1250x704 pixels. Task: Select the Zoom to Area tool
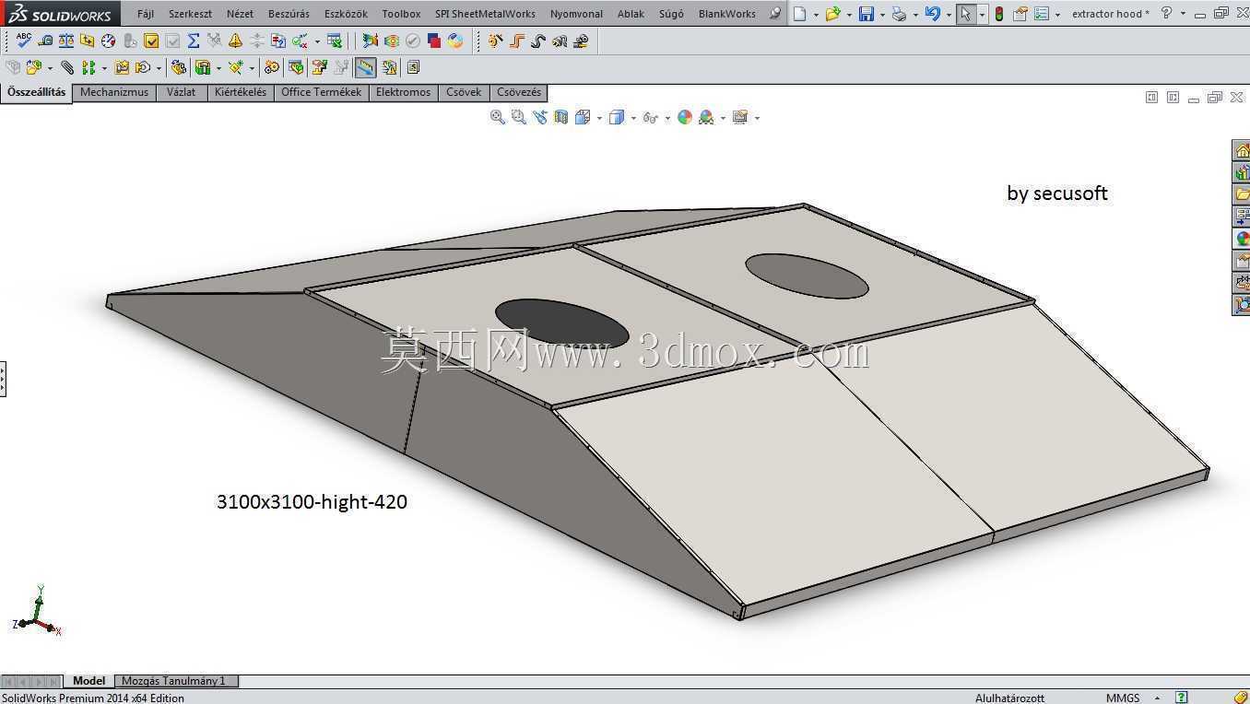519,117
